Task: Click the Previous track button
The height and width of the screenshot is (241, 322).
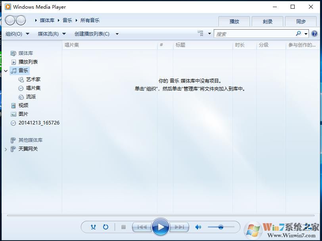Action: tap(142, 227)
